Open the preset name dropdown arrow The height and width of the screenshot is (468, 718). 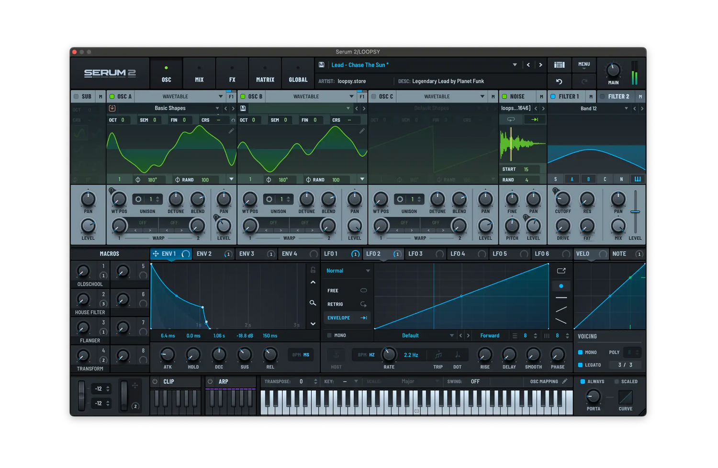[x=515, y=65]
